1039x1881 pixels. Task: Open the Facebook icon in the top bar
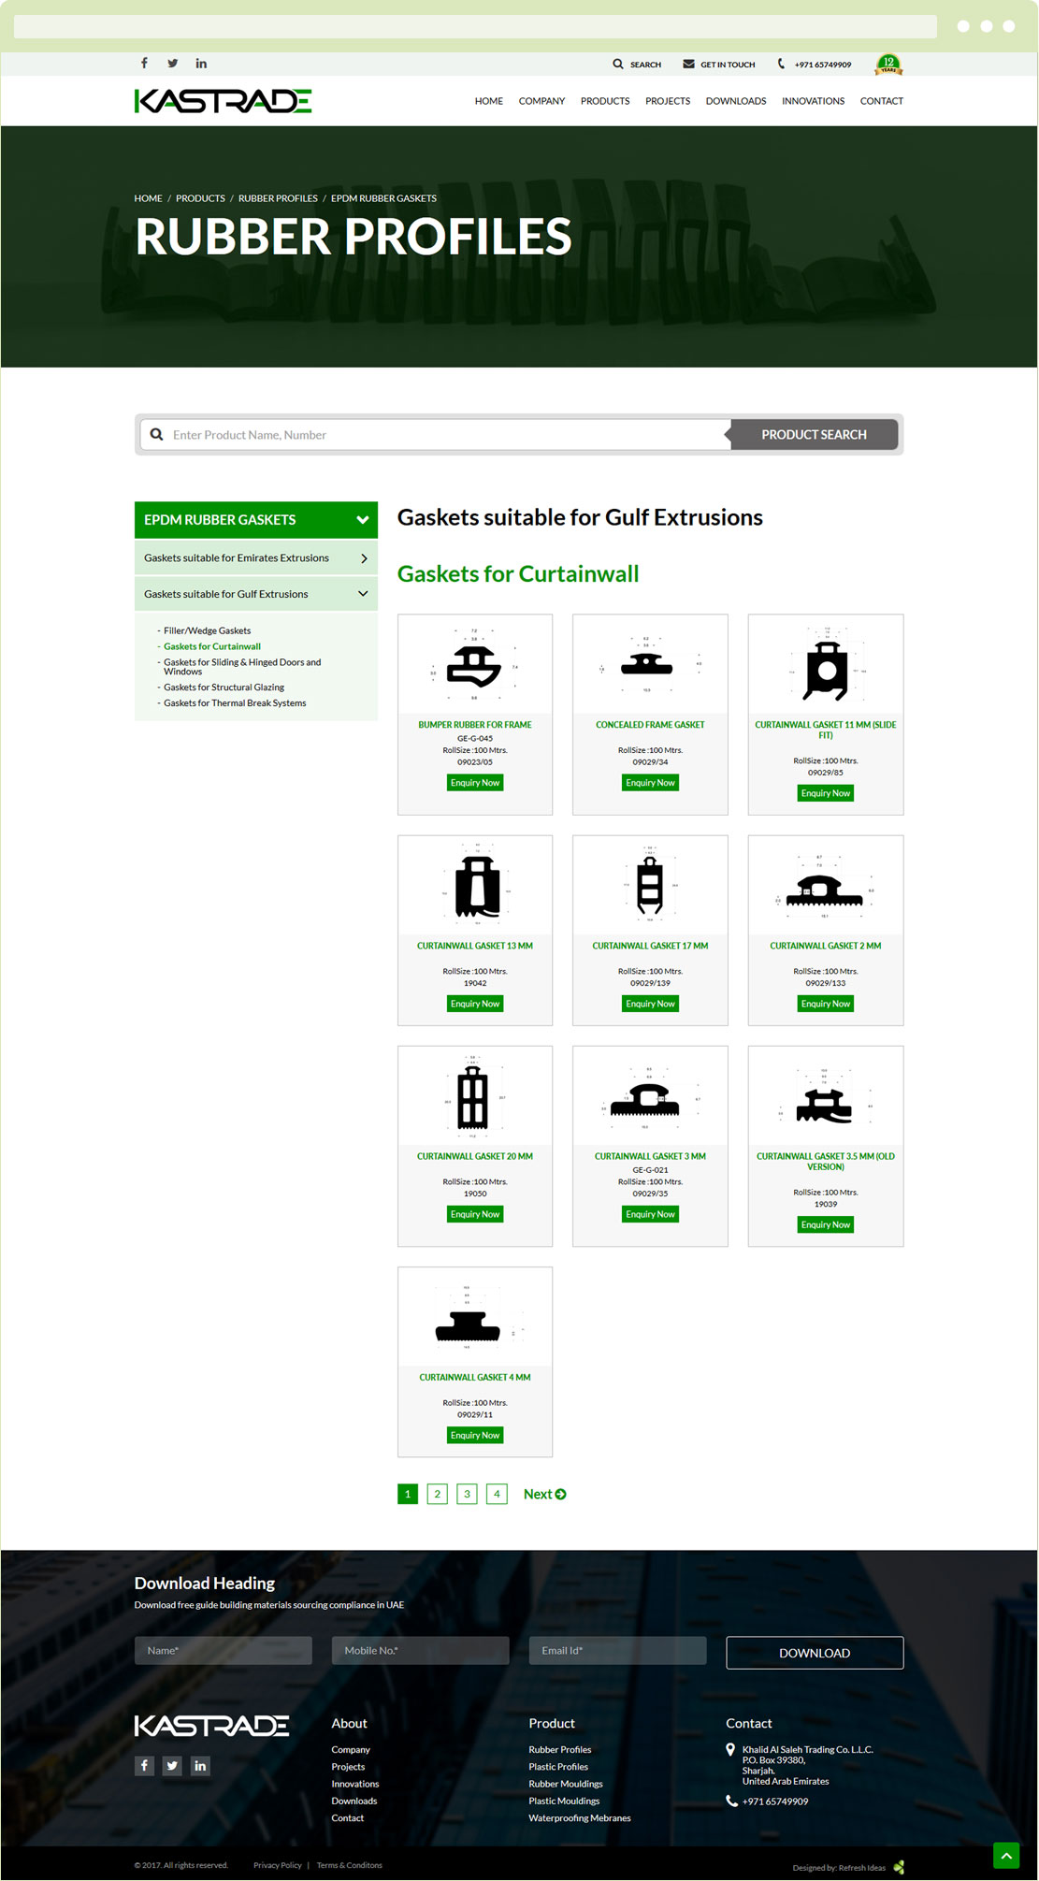144,64
